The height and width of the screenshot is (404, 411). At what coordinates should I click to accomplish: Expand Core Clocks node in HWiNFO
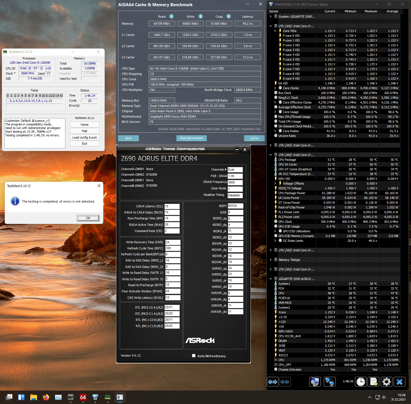coord(275,88)
